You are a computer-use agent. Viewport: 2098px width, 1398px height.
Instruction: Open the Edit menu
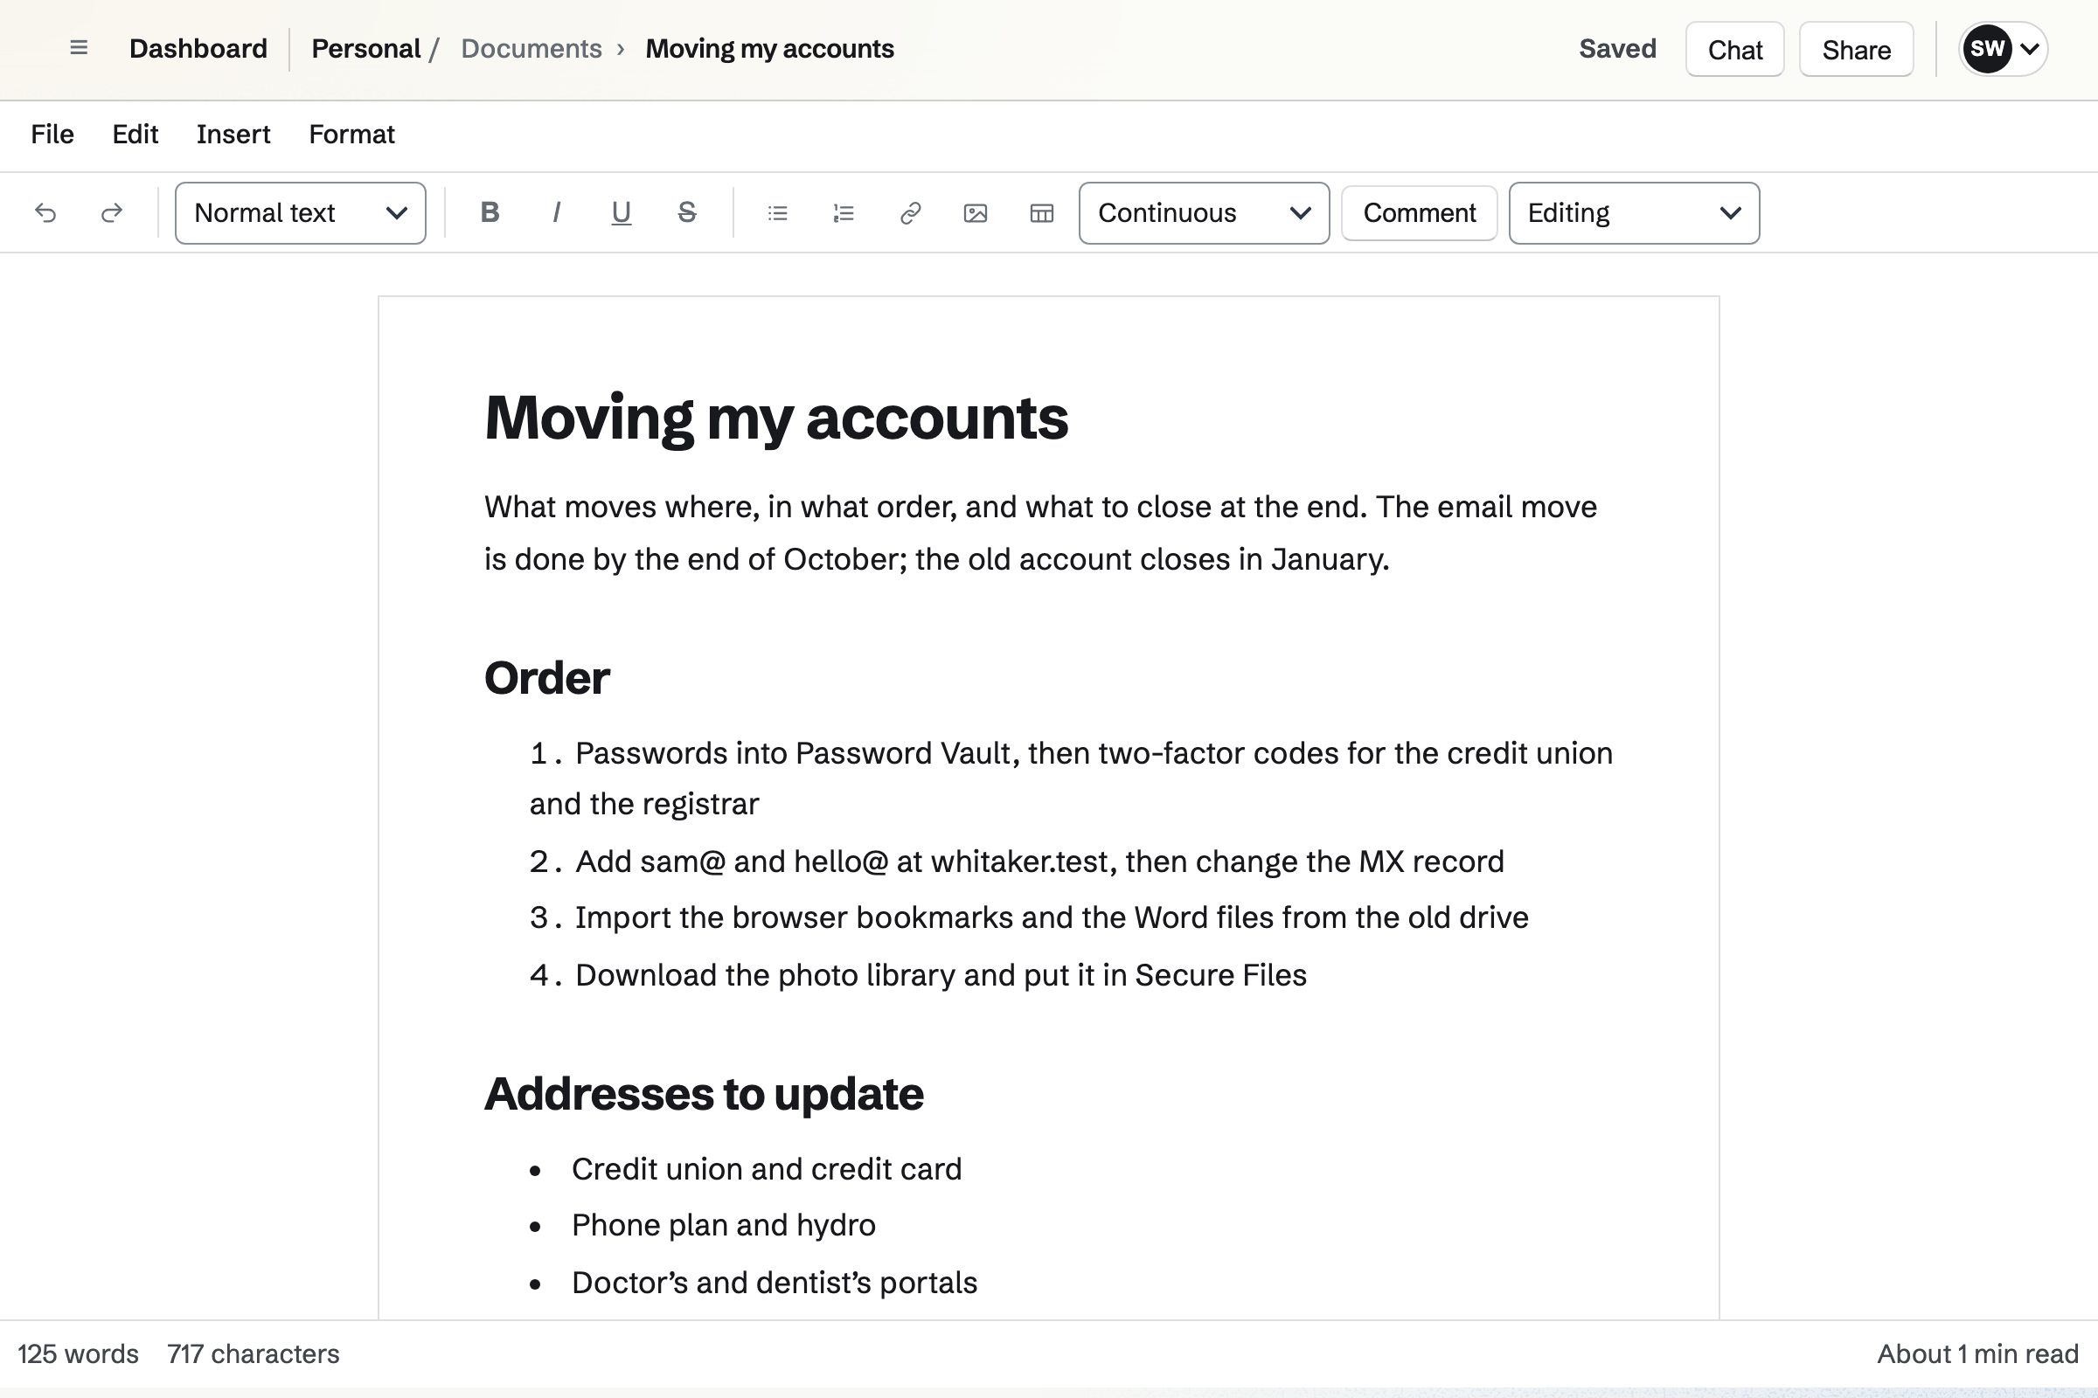[135, 135]
